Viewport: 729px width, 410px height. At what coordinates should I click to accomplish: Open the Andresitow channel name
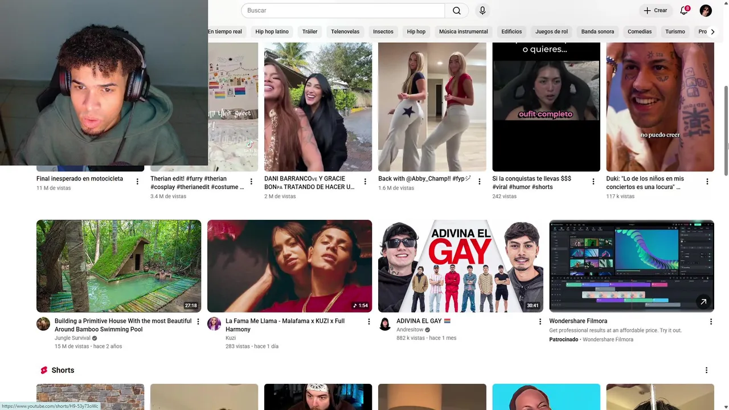pyautogui.click(x=409, y=330)
